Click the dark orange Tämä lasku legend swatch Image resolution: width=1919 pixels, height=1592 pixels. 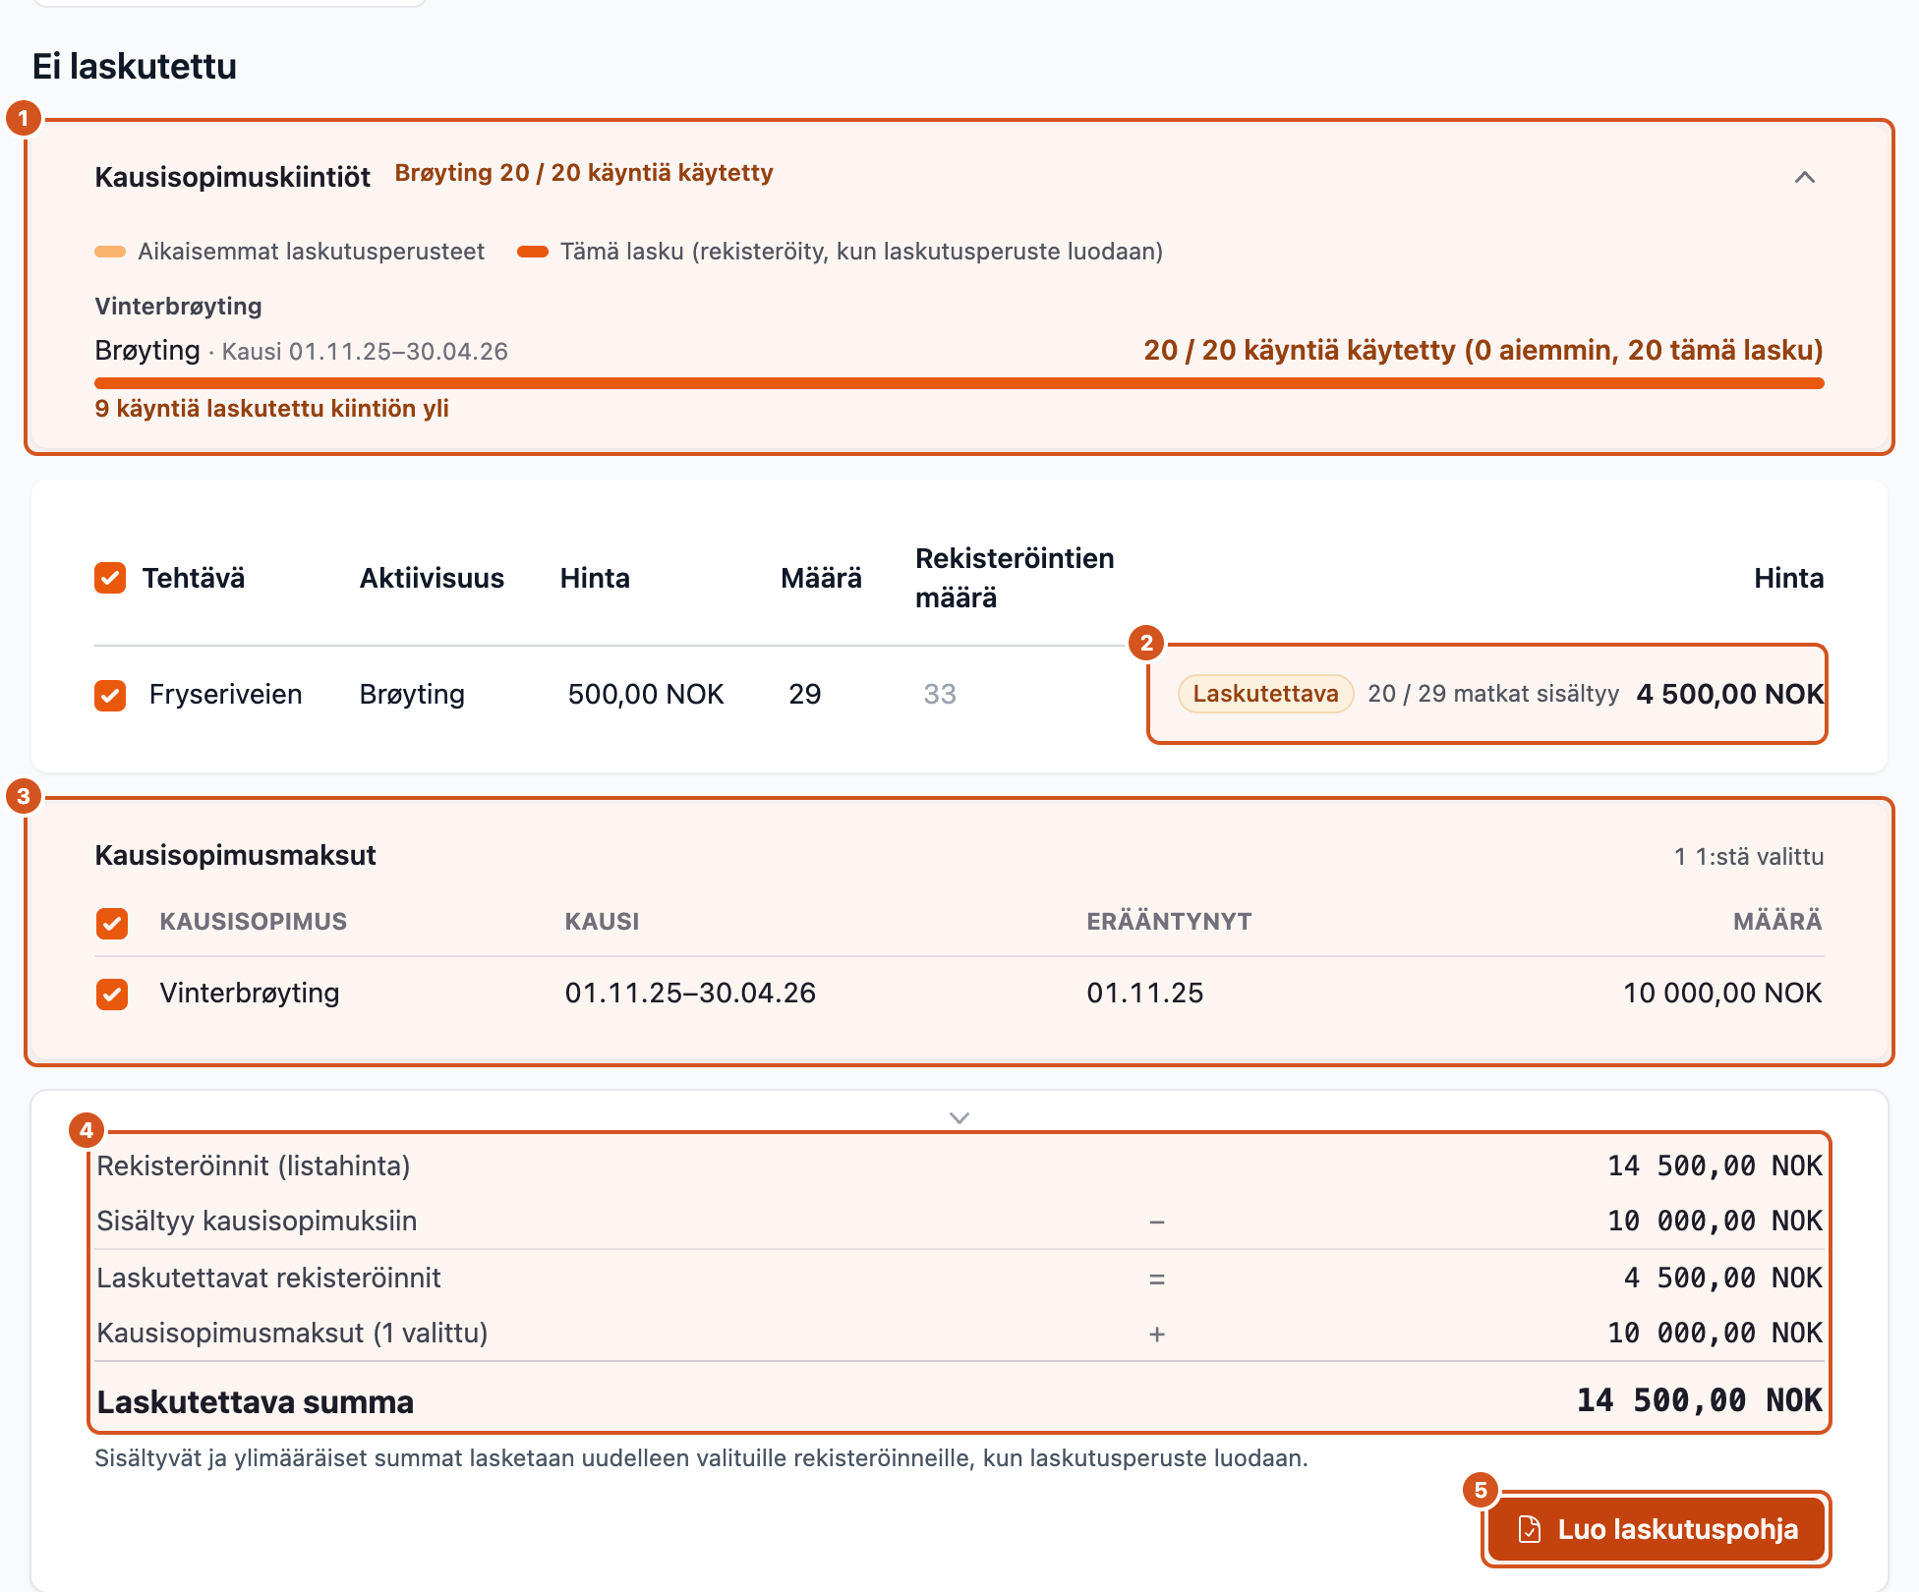[533, 252]
